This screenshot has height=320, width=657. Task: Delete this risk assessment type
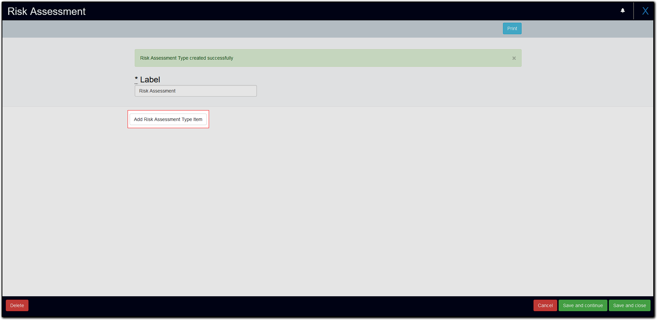17,305
